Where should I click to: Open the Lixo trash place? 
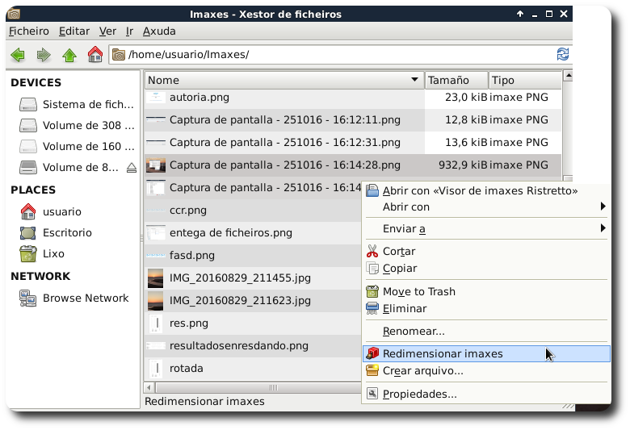click(53, 253)
